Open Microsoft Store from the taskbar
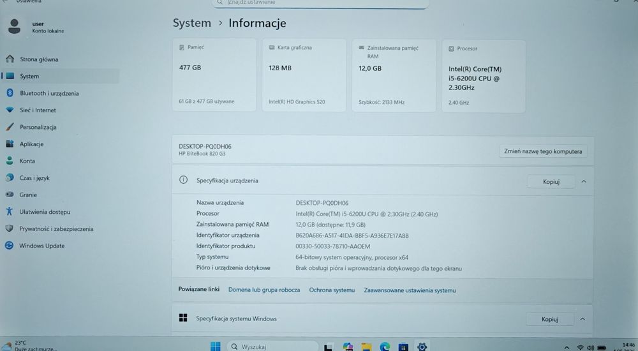The width and height of the screenshot is (638, 351). (403, 347)
